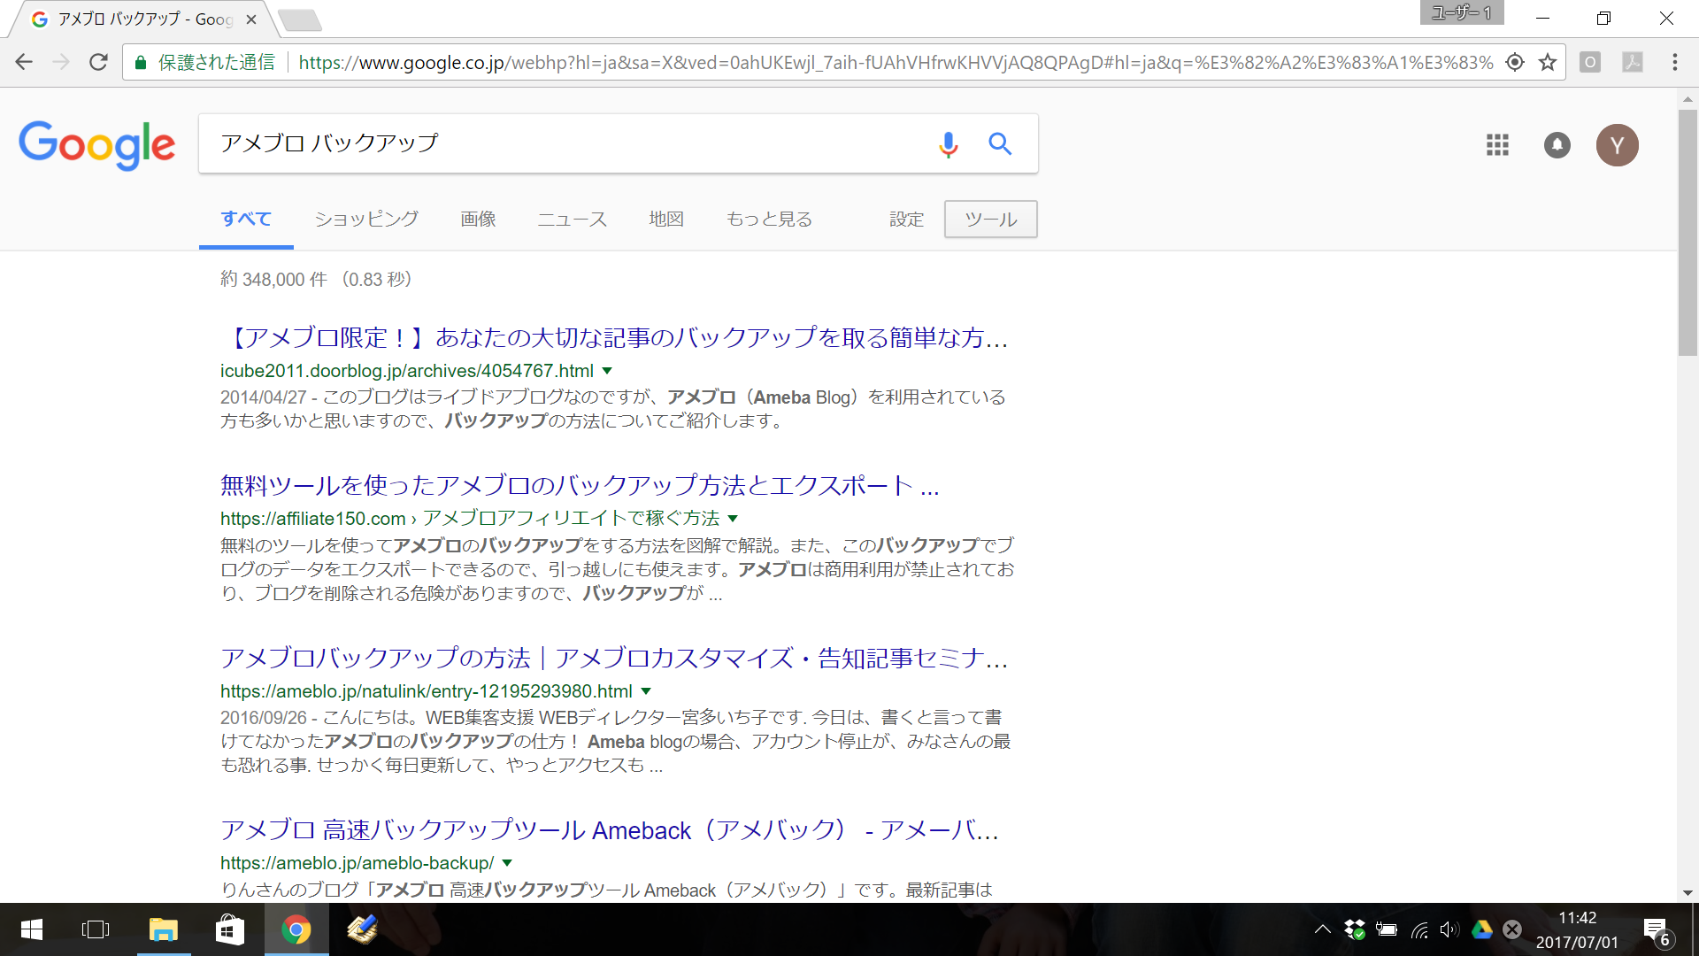Open the Y account avatar
Image resolution: width=1699 pixels, height=956 pixels.
1617,144
